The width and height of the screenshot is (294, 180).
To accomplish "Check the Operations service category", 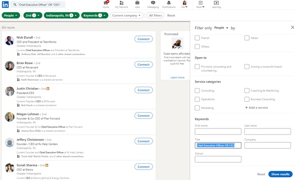I will [x=197, y=99].
